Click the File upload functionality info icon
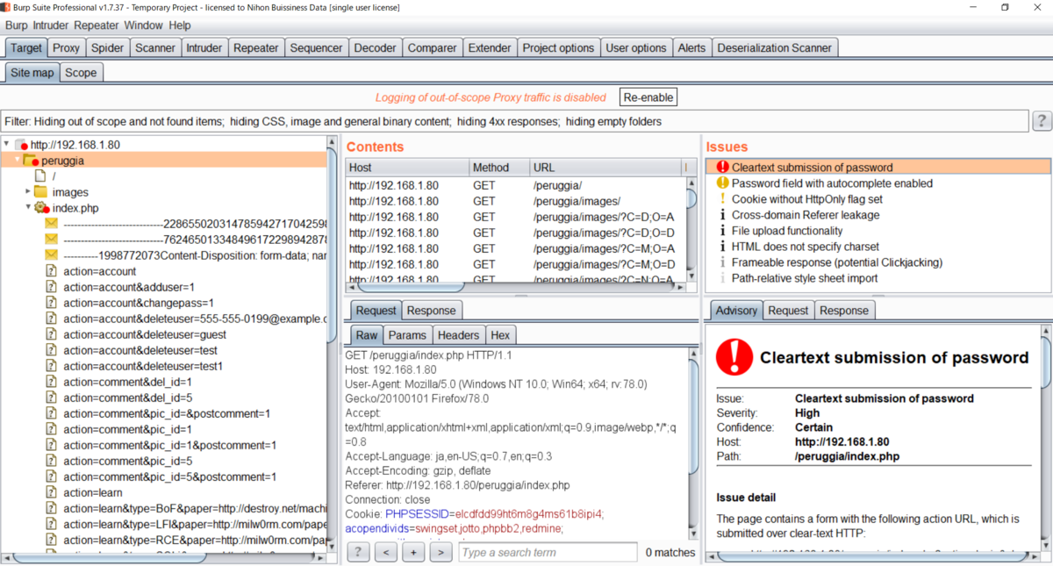1053x566 pixels. [x=723, y=231]
